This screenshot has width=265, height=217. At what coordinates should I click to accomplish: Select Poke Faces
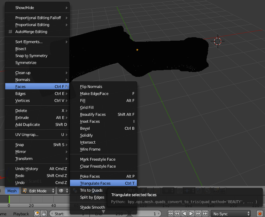coord(103,176)
